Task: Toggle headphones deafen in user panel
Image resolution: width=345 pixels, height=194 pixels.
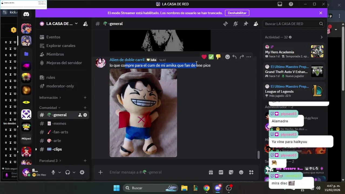Action: 68,172
